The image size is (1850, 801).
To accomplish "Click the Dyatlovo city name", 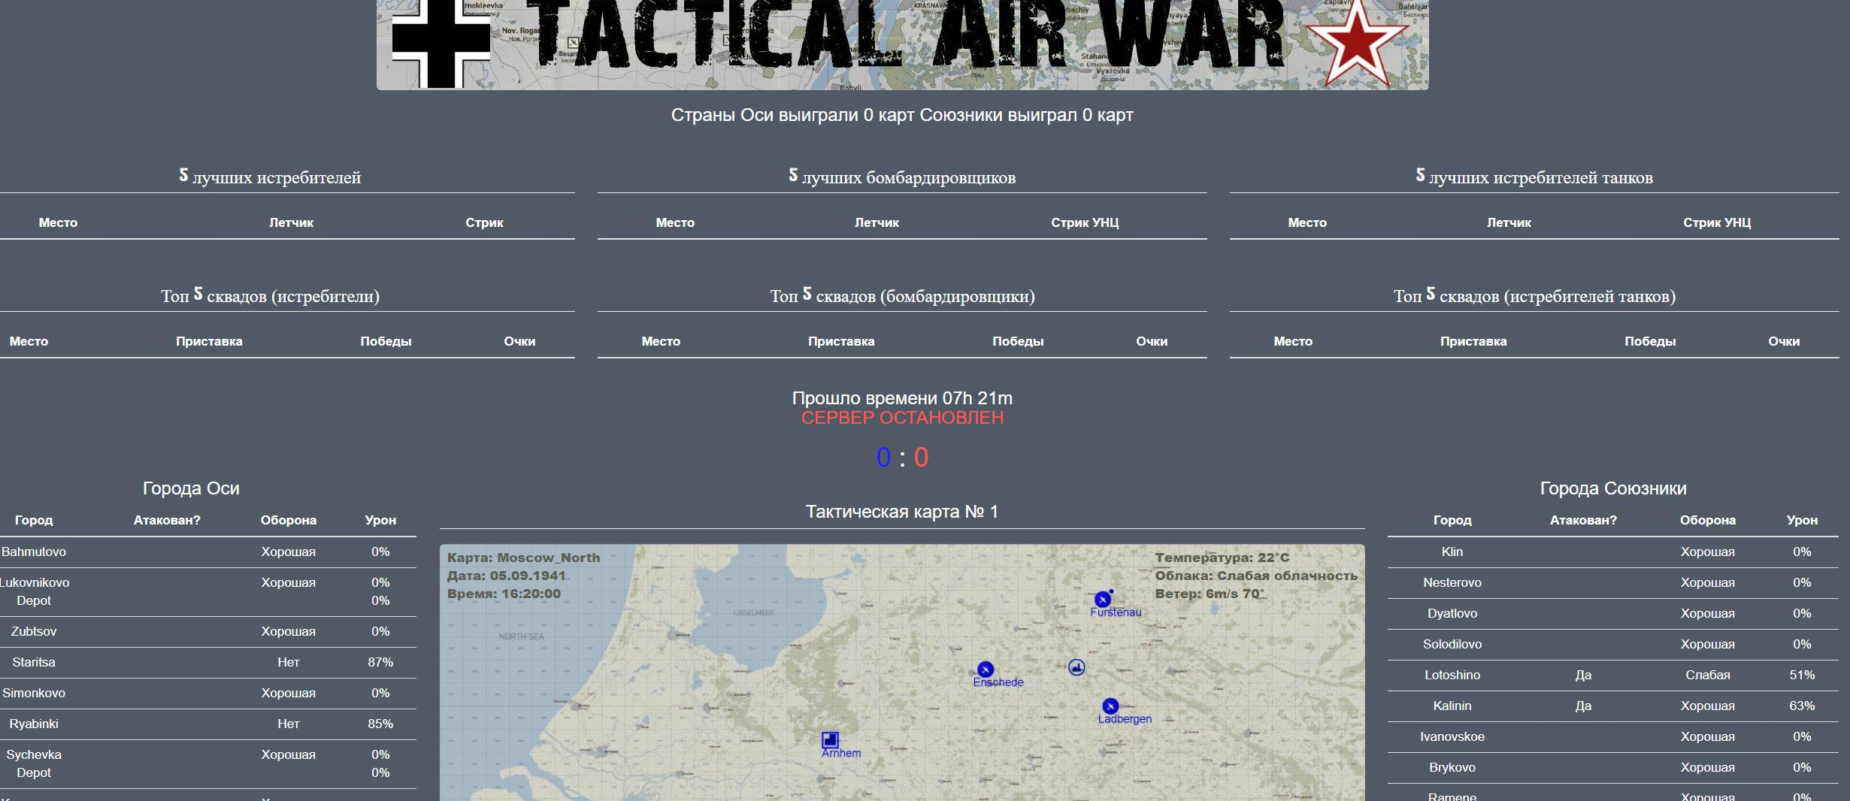I will tap(1452, 613).
